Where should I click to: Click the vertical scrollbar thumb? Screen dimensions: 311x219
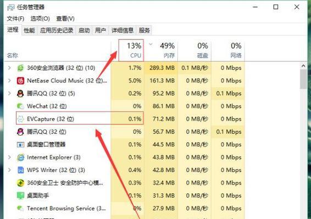click(303, 79)
